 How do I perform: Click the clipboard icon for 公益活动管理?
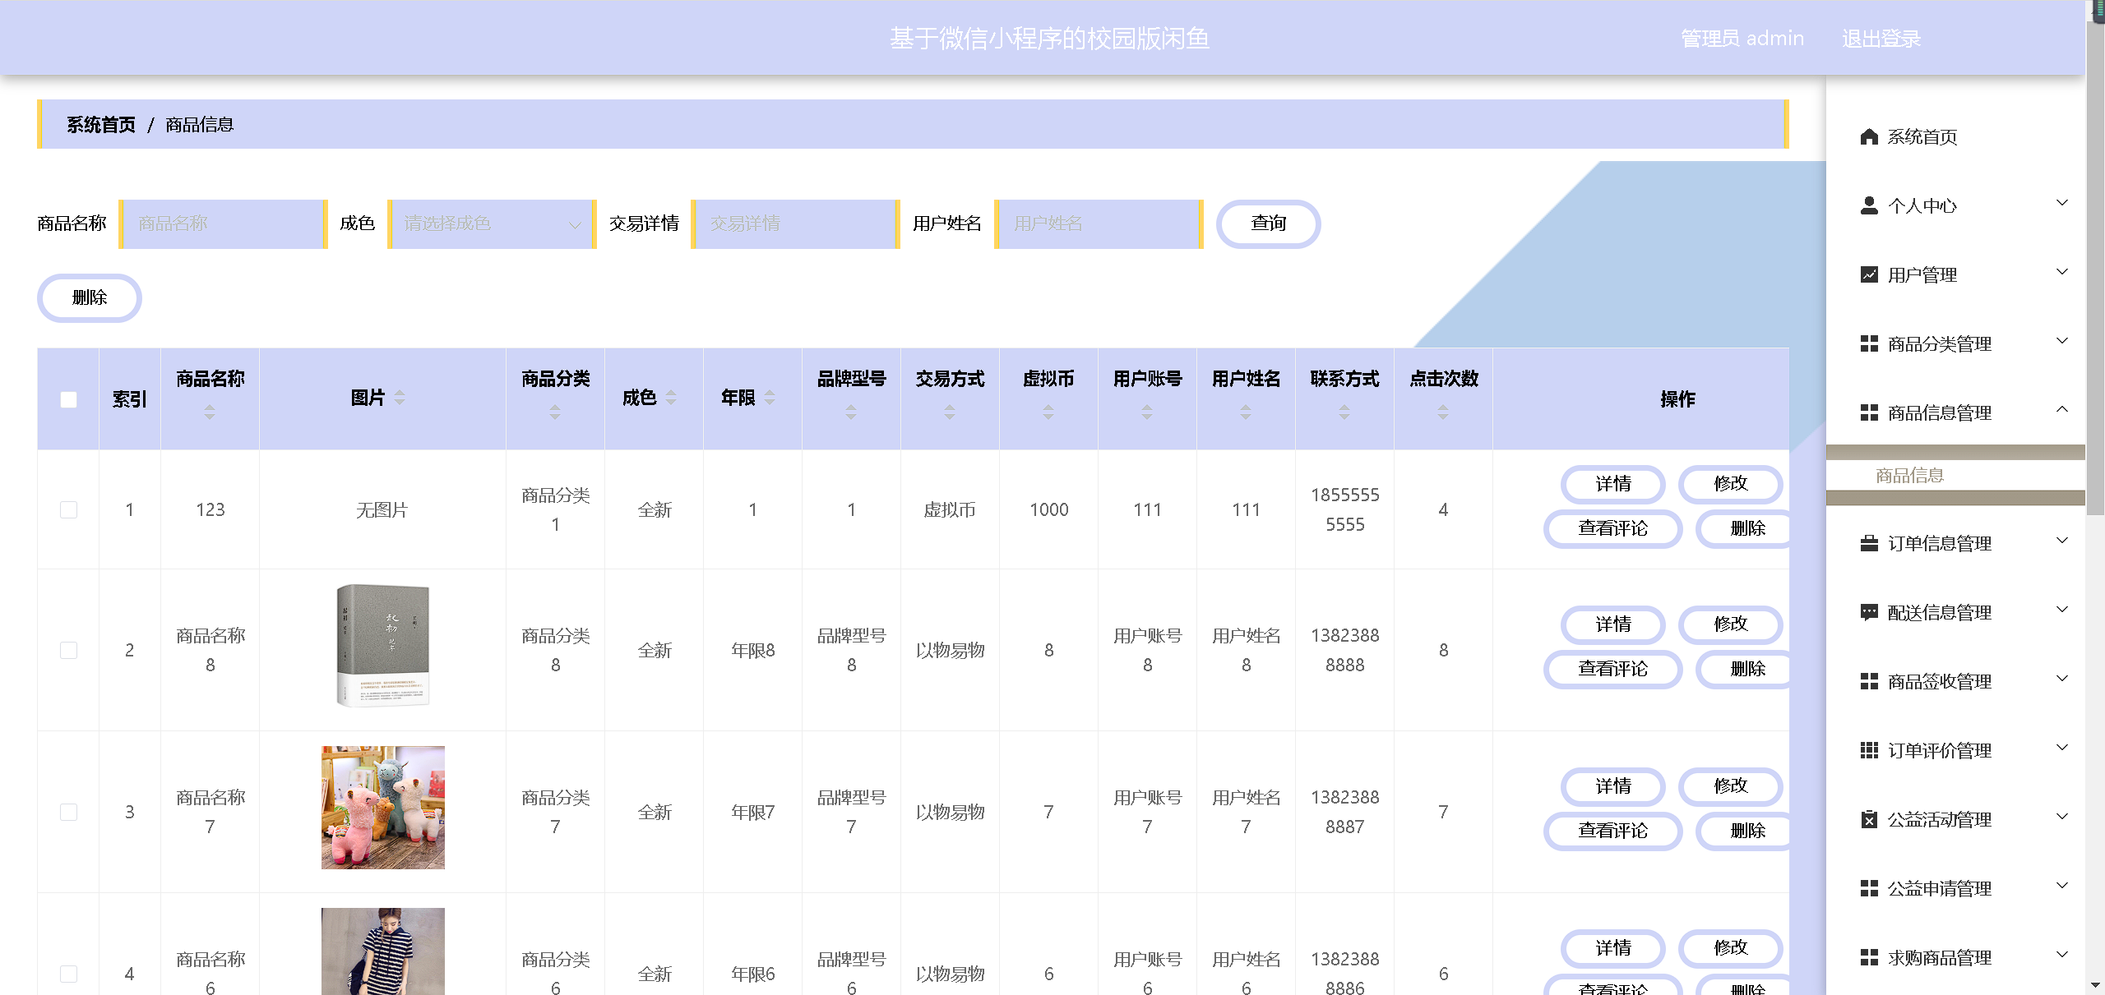point(1868,819)
